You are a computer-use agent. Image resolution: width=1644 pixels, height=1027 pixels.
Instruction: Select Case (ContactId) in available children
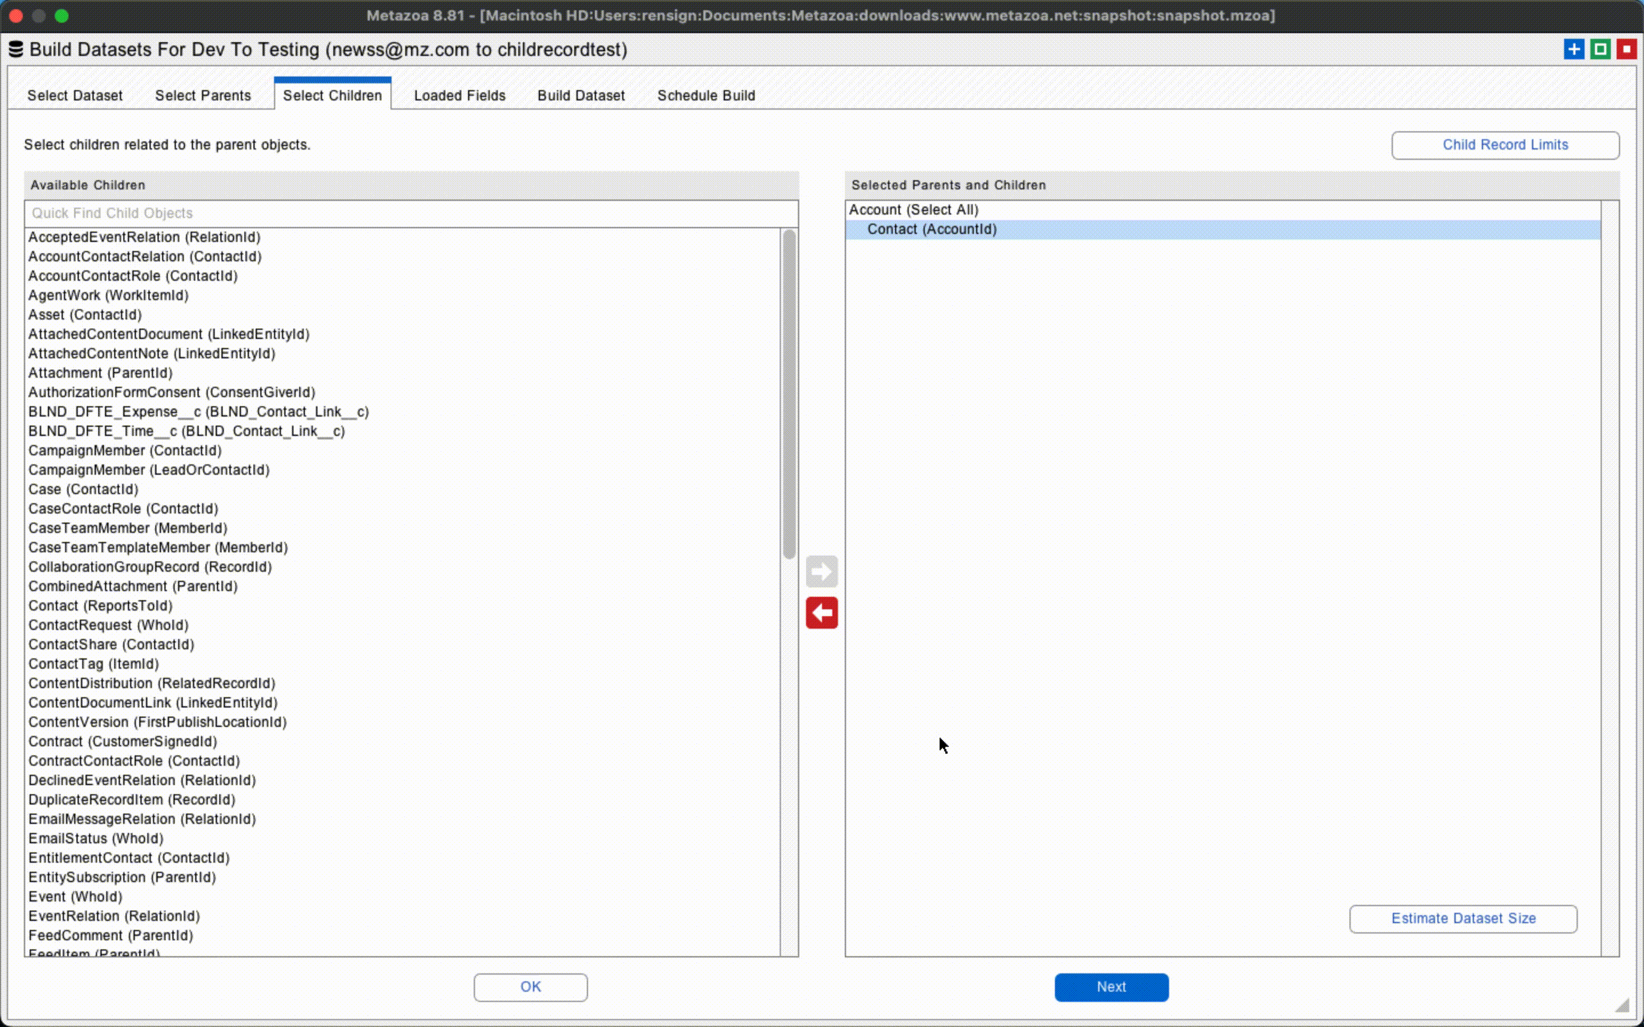click(x=83, y=489)
